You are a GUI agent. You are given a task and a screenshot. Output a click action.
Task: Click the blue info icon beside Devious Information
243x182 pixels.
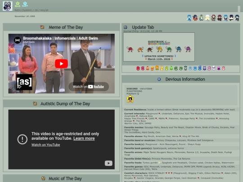tap(159, 79)
